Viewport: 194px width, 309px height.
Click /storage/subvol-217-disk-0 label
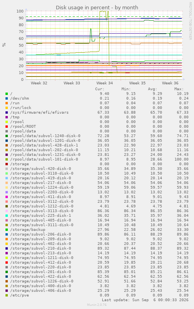point(41,183)
